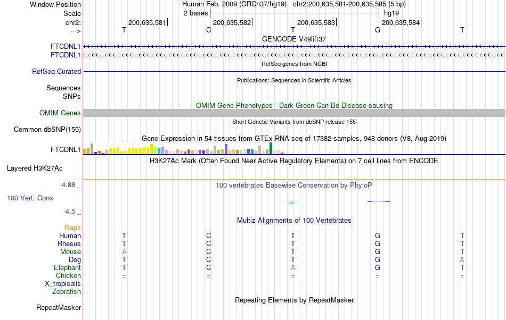The image size is (506, 320).
Task: Click the -4.5 PhyloP lower scale value
Action: 69,211
